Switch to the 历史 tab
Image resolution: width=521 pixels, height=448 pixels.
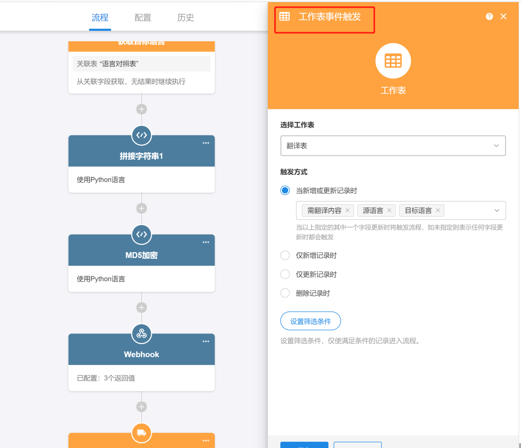point(186,18)
